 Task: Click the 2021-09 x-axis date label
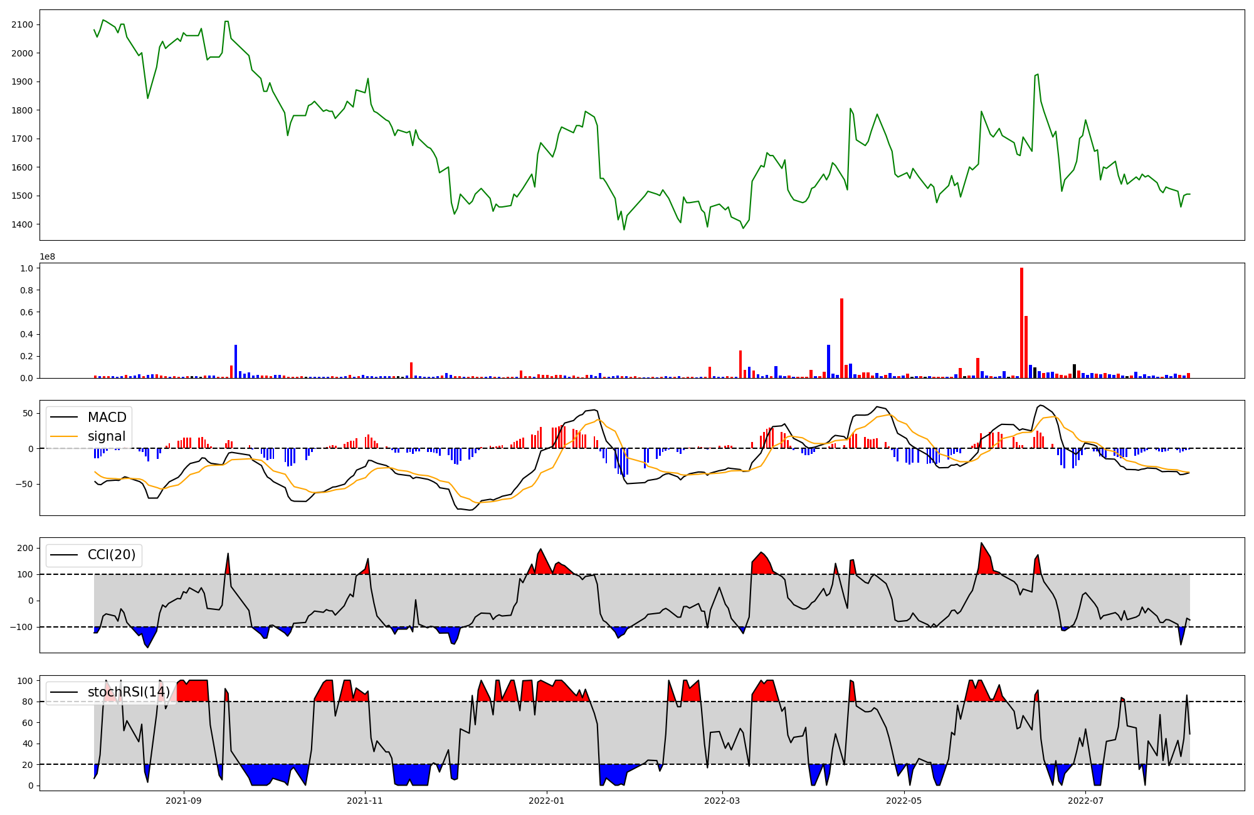coord(184,801)
